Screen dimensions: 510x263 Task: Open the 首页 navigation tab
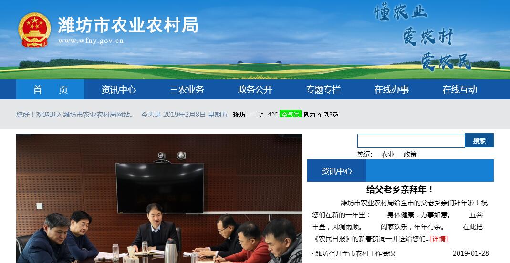tap(51, 89)
